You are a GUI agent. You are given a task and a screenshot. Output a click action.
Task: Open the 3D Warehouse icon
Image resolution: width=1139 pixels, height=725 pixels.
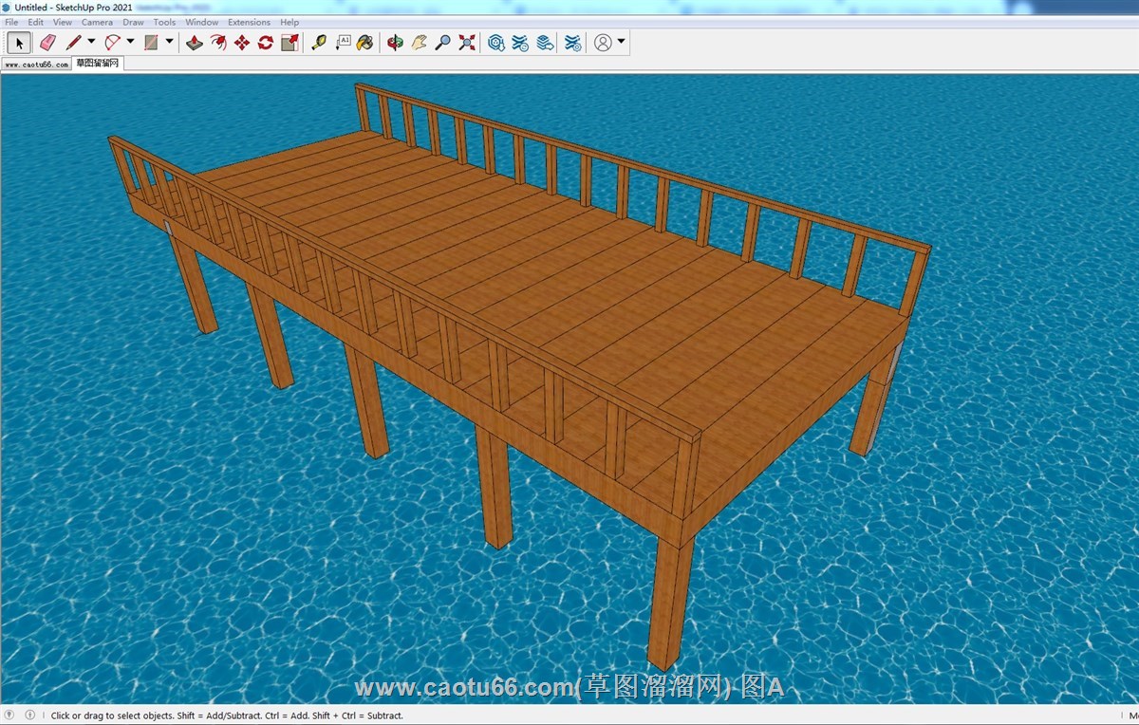(496, 43)
